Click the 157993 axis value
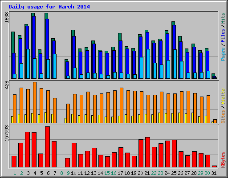Image resolution: width=228 pixels, height=178 pixels. pyautogui.click(x=7, y=133)
